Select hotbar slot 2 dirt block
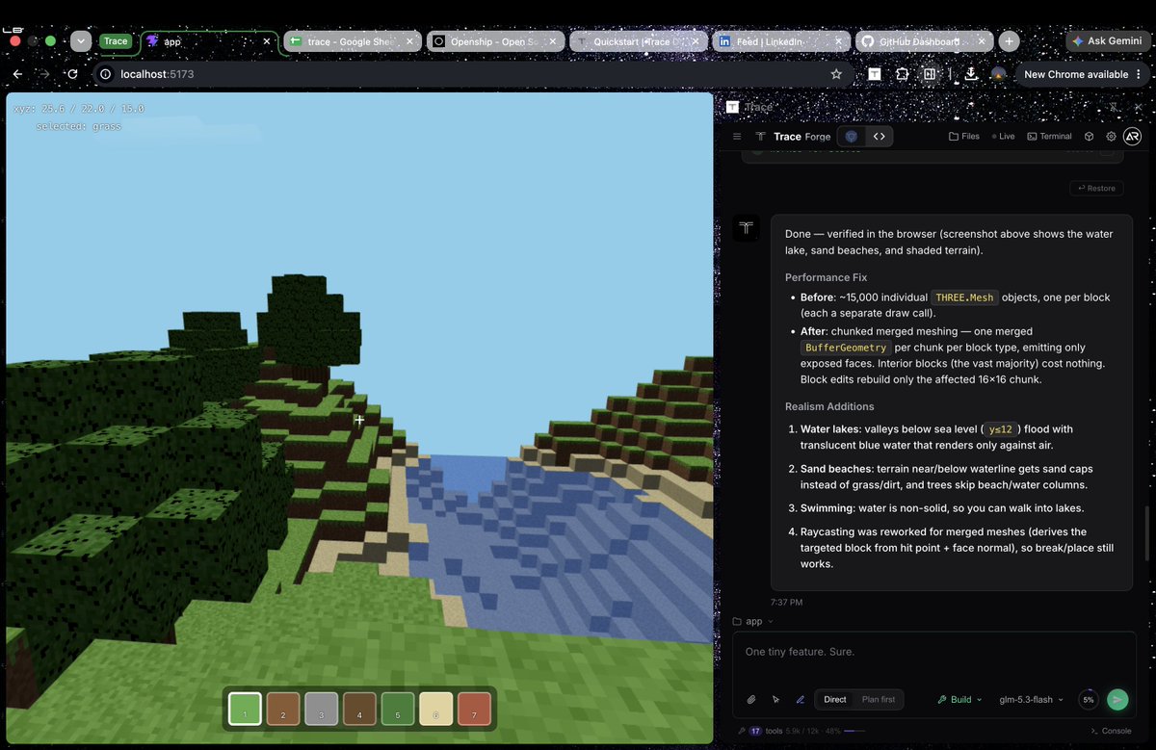 pyautogui.click(x=283, y=709)
